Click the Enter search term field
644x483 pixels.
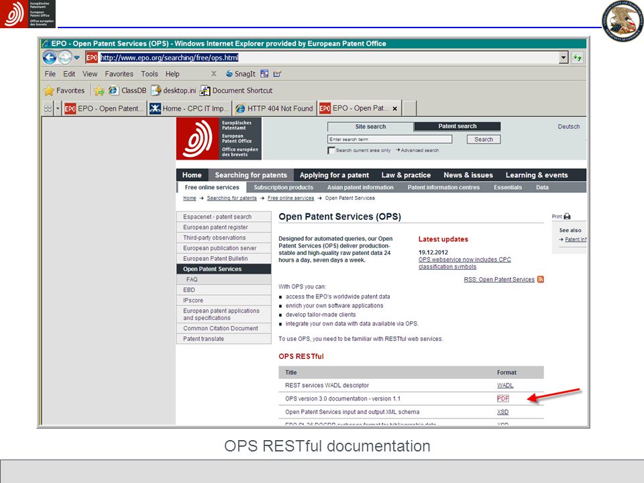pos(390,140)
